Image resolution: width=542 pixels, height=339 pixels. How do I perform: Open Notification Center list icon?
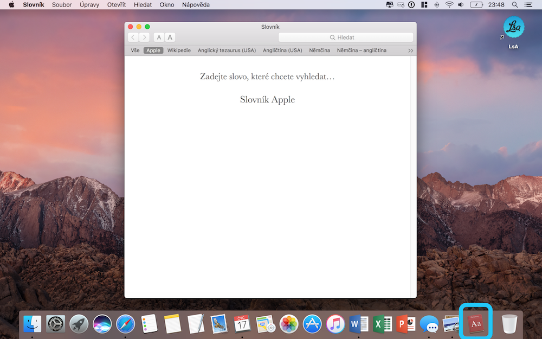click(528, 5)
